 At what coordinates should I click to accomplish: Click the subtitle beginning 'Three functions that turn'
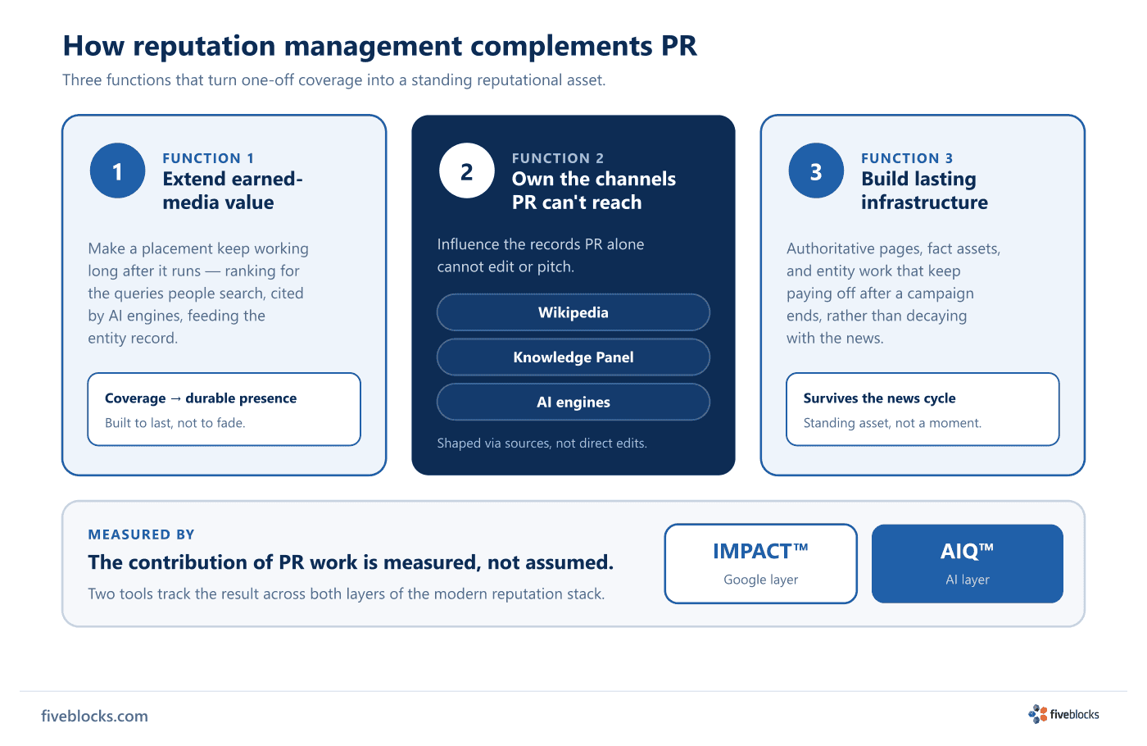coord(334,80)
